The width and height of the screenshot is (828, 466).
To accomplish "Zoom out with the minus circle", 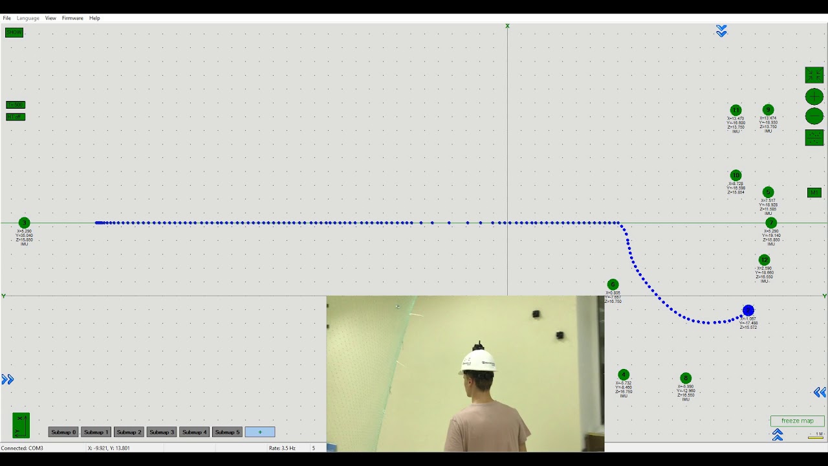I will [x=814, y=116].
